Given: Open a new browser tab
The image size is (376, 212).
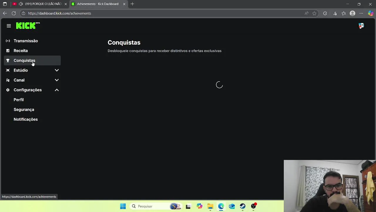Looking at the screenshot, I should [x=132, y=4].
